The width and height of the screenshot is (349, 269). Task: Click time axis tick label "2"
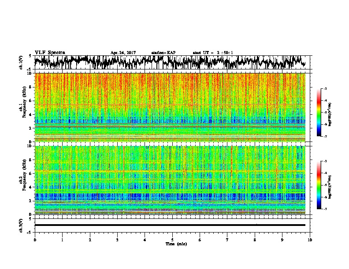tap(90, 240)
